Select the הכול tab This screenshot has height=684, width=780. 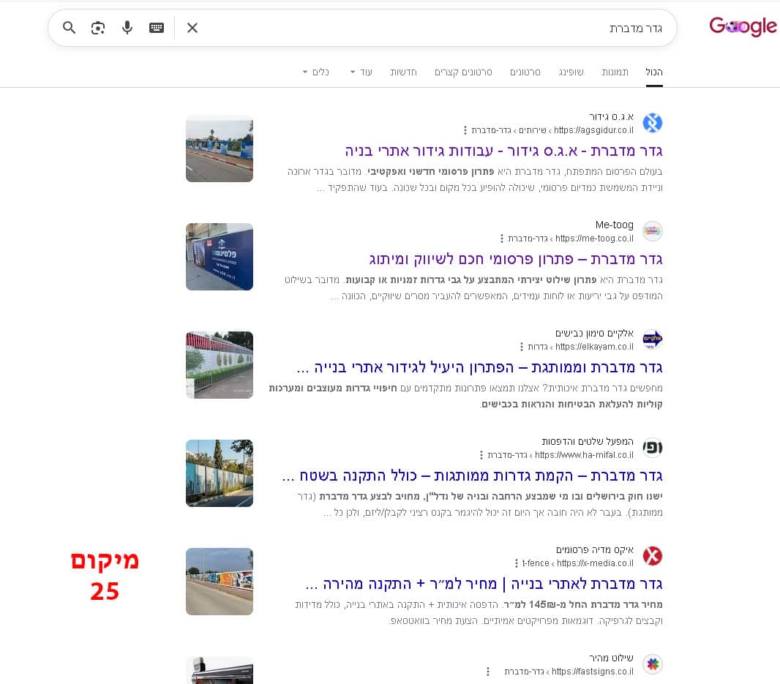654,72
